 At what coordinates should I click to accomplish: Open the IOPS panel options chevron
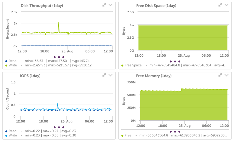[111, 75]
